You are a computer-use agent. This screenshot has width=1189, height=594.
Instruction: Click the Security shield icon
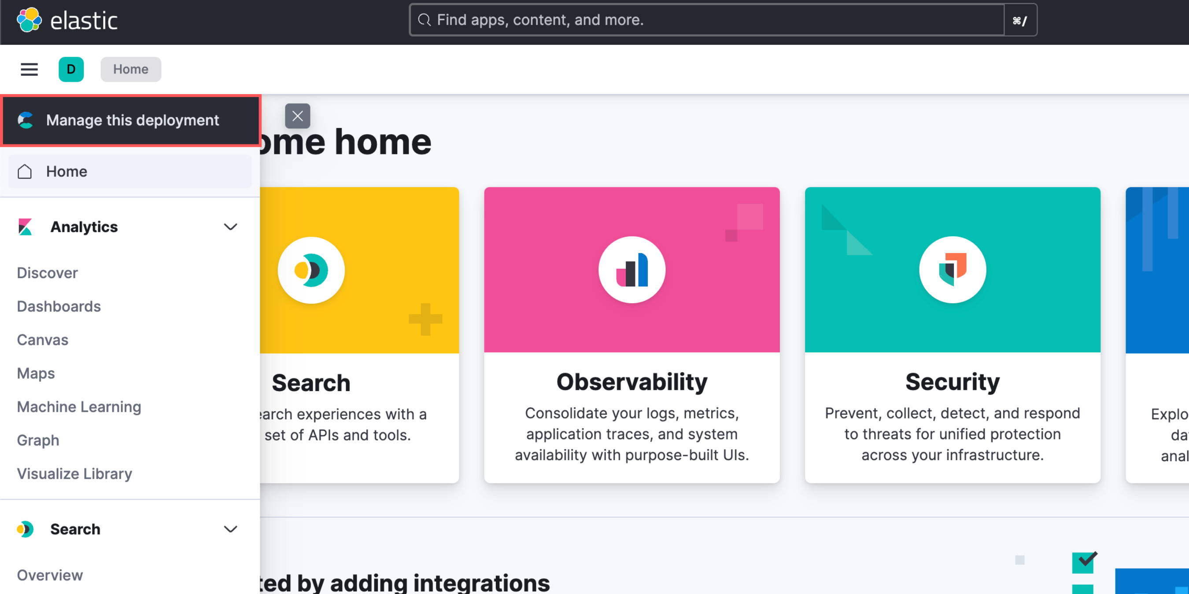(x=952, y=270)
